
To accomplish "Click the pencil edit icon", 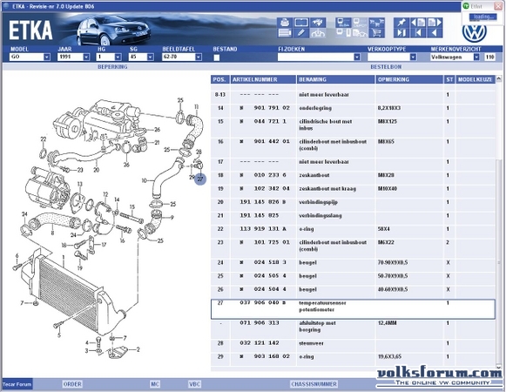I will pyautogui.click(x=301, y=33).
